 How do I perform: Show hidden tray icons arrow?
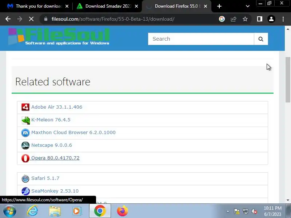pyautogui.click(x=228, y=211)
